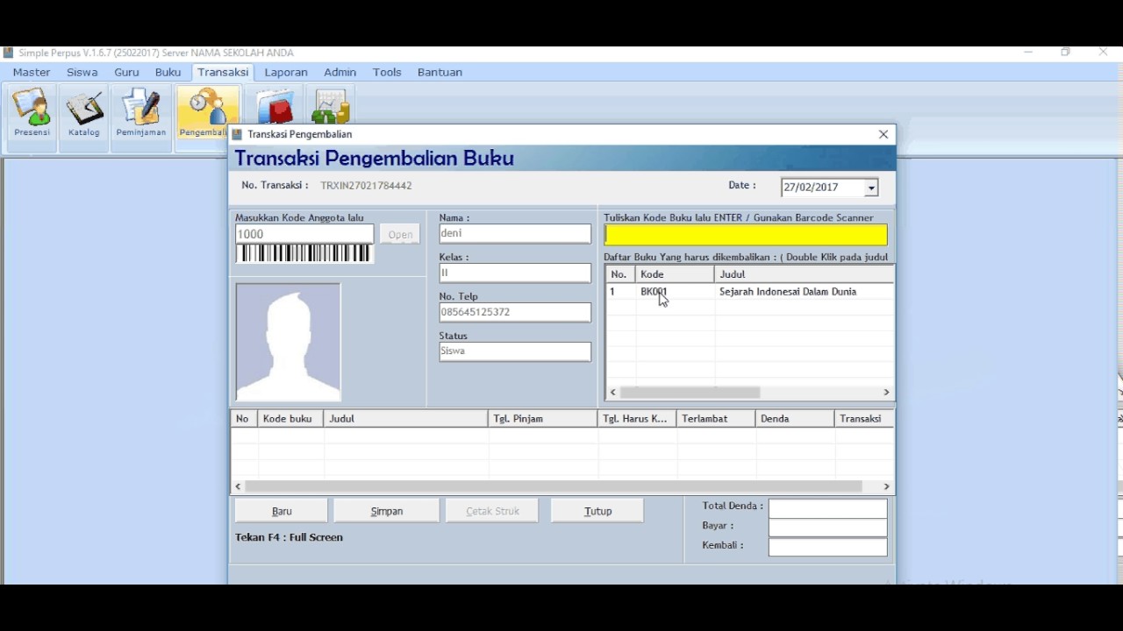This screenshot has height=631, width=1123.
Task: Click the chart and coins toolbar icon
Action: tap(331, 107)
